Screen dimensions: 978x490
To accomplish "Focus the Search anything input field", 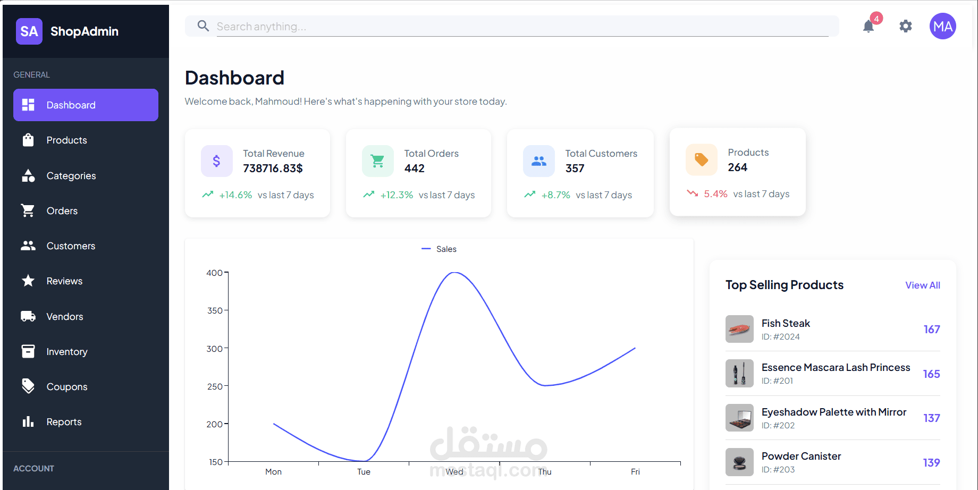I will point(522,26).
